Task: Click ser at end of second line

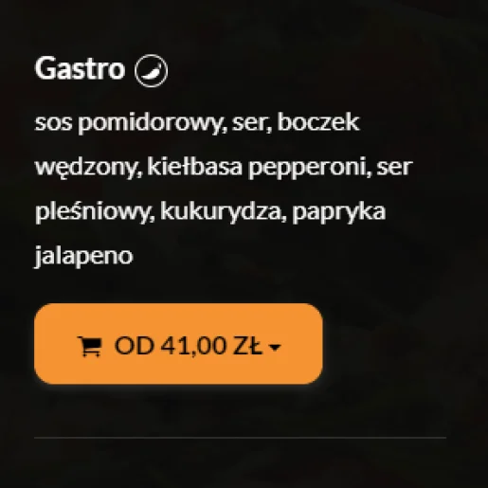Action: point(394,168)
